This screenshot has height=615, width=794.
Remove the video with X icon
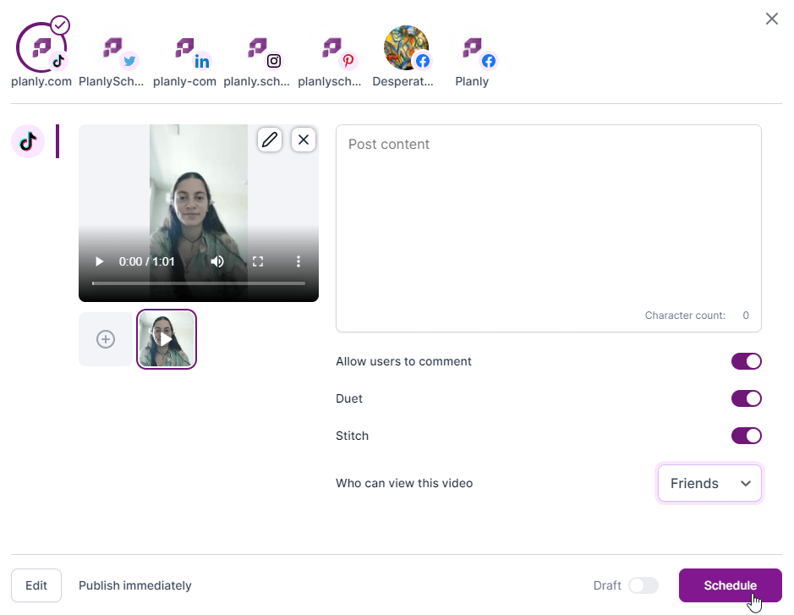[304, 140]
